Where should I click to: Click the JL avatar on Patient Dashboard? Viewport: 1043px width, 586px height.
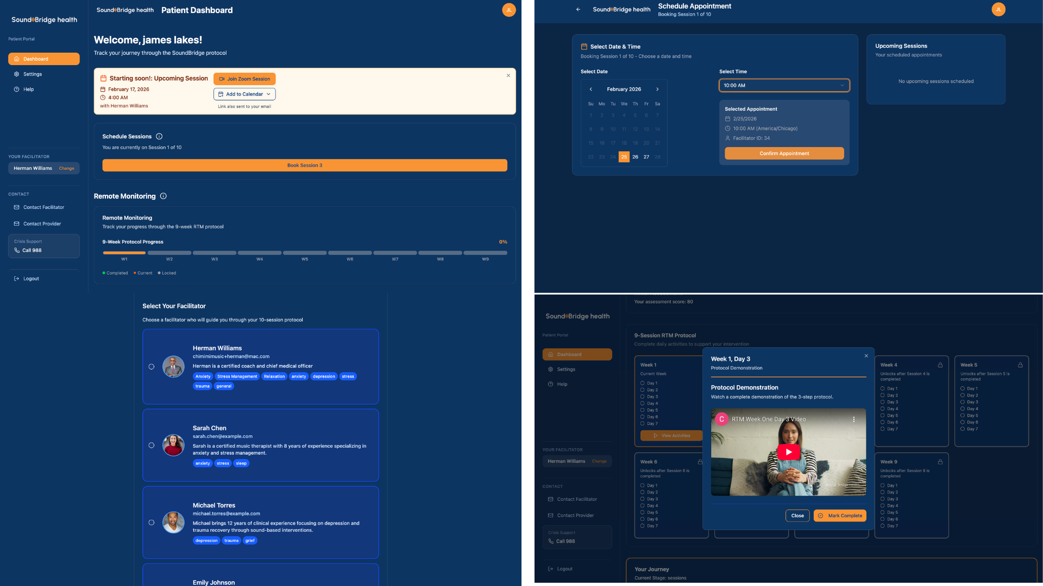pos(508,10)
